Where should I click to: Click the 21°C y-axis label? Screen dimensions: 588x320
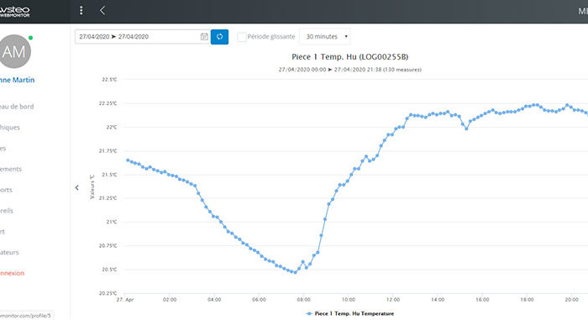(112, 222)
